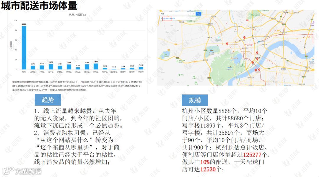This screenshot has width=319, height=177.
Task: Select the 建德市 bar showing 249
Action: tap(123, 69)
